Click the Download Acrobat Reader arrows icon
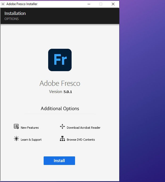 tap(63, 127)
